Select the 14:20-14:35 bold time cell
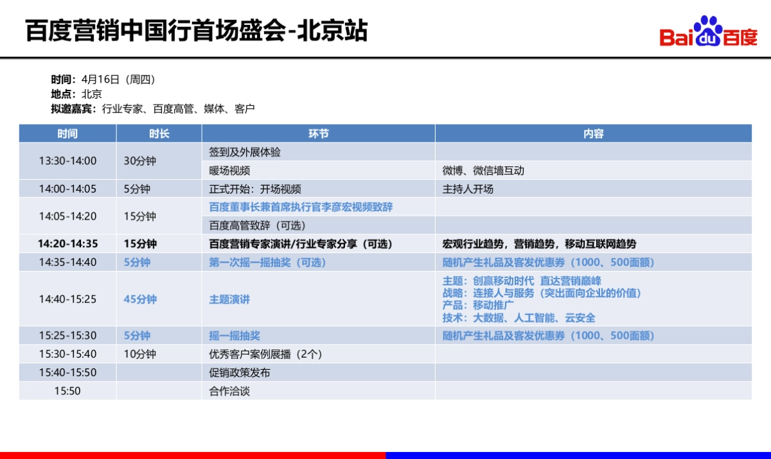 [67, 244]
